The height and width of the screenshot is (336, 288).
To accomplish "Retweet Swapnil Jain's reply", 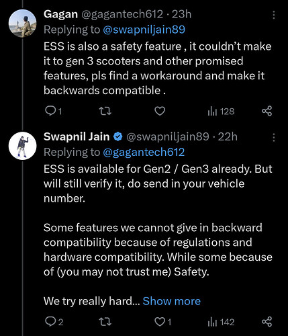I will (x=105, y=322).
